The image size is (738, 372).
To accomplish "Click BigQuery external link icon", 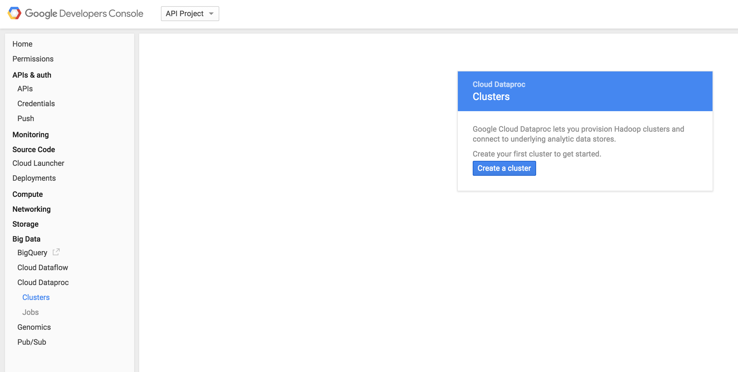I will point(56,252).
